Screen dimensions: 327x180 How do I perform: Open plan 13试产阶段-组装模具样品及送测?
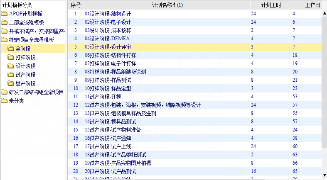pyautogui.click(x=120, y=113)
